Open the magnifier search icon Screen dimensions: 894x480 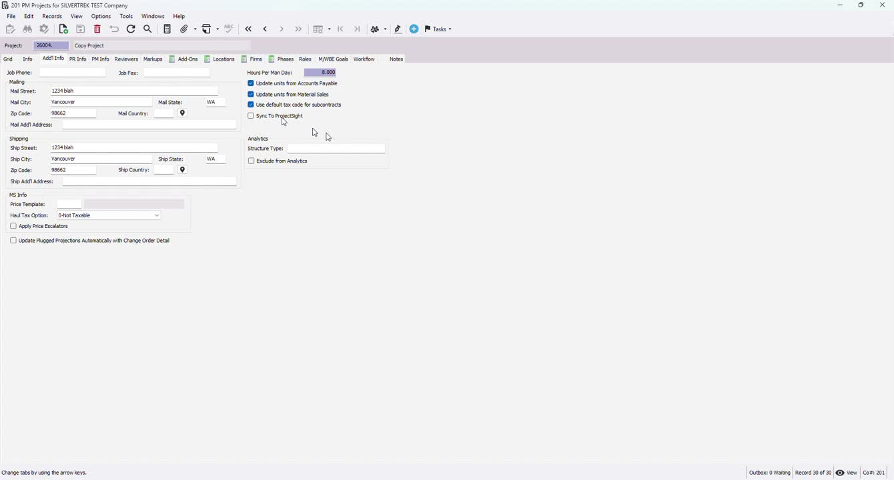[x=148, y=29]
